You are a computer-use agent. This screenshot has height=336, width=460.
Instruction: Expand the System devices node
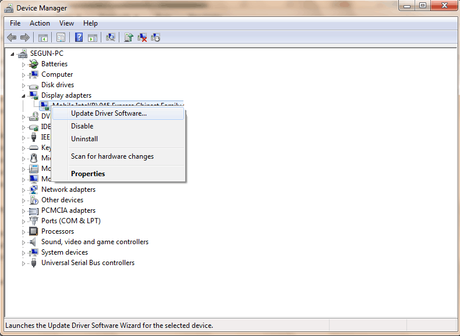point(23,252)
